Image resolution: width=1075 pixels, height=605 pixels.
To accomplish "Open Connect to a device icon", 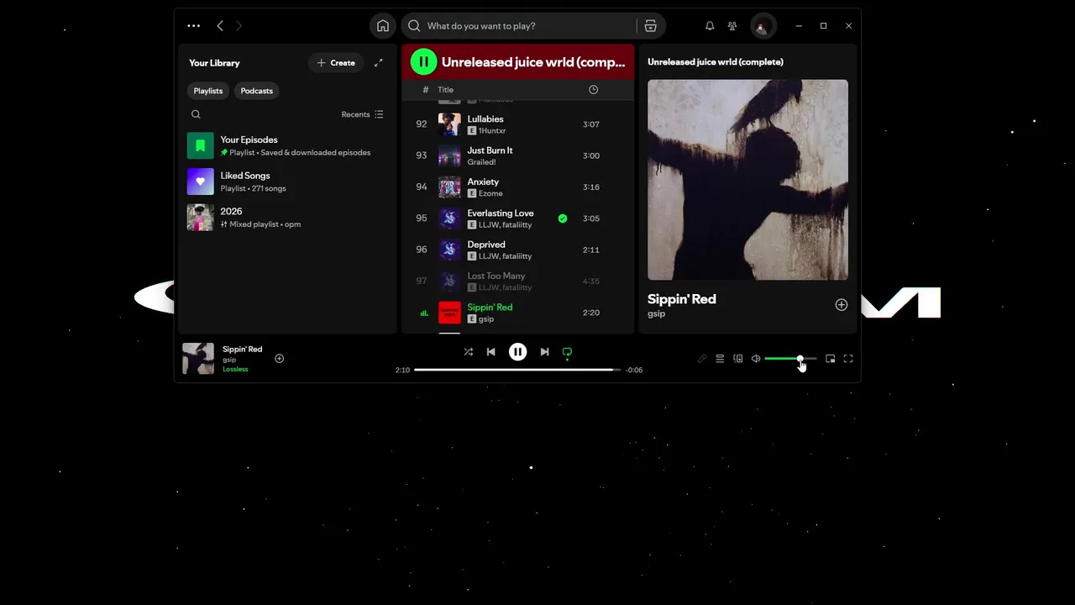I will click(738, 359).
